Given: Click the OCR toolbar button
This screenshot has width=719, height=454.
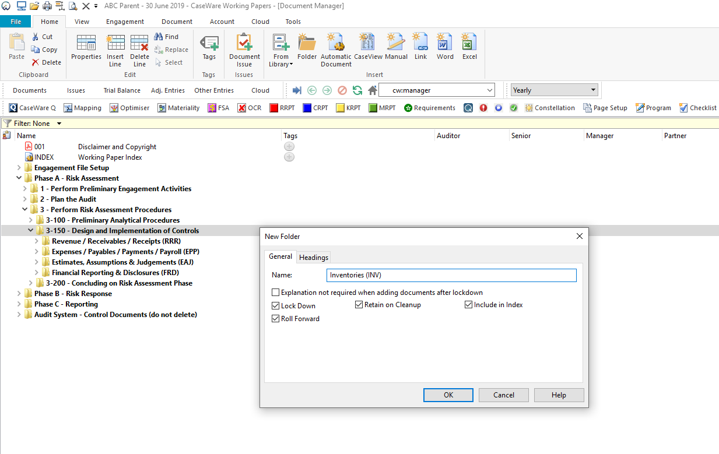Looking at the screenshot, I should click(250, 108).
